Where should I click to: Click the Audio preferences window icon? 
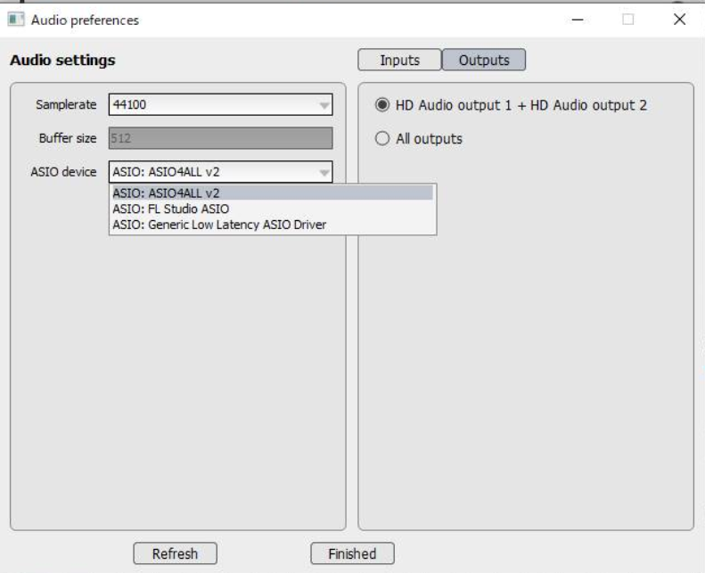click(16, 20)
